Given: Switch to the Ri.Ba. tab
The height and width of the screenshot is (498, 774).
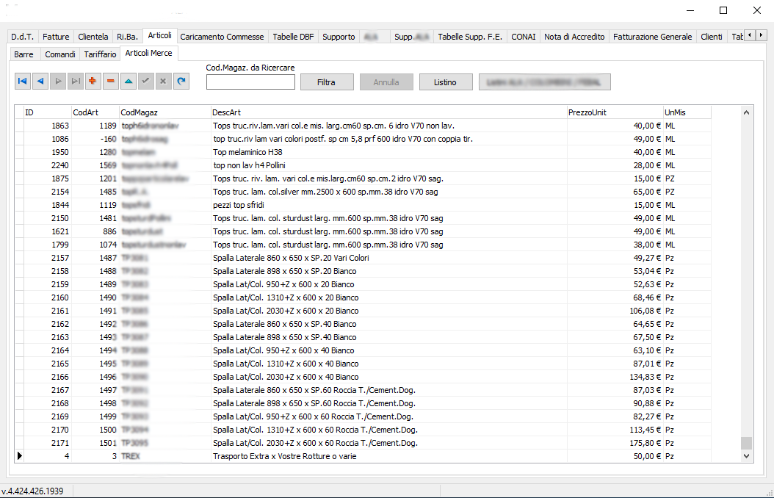Looking at the screenshot, I should [127, 37].
